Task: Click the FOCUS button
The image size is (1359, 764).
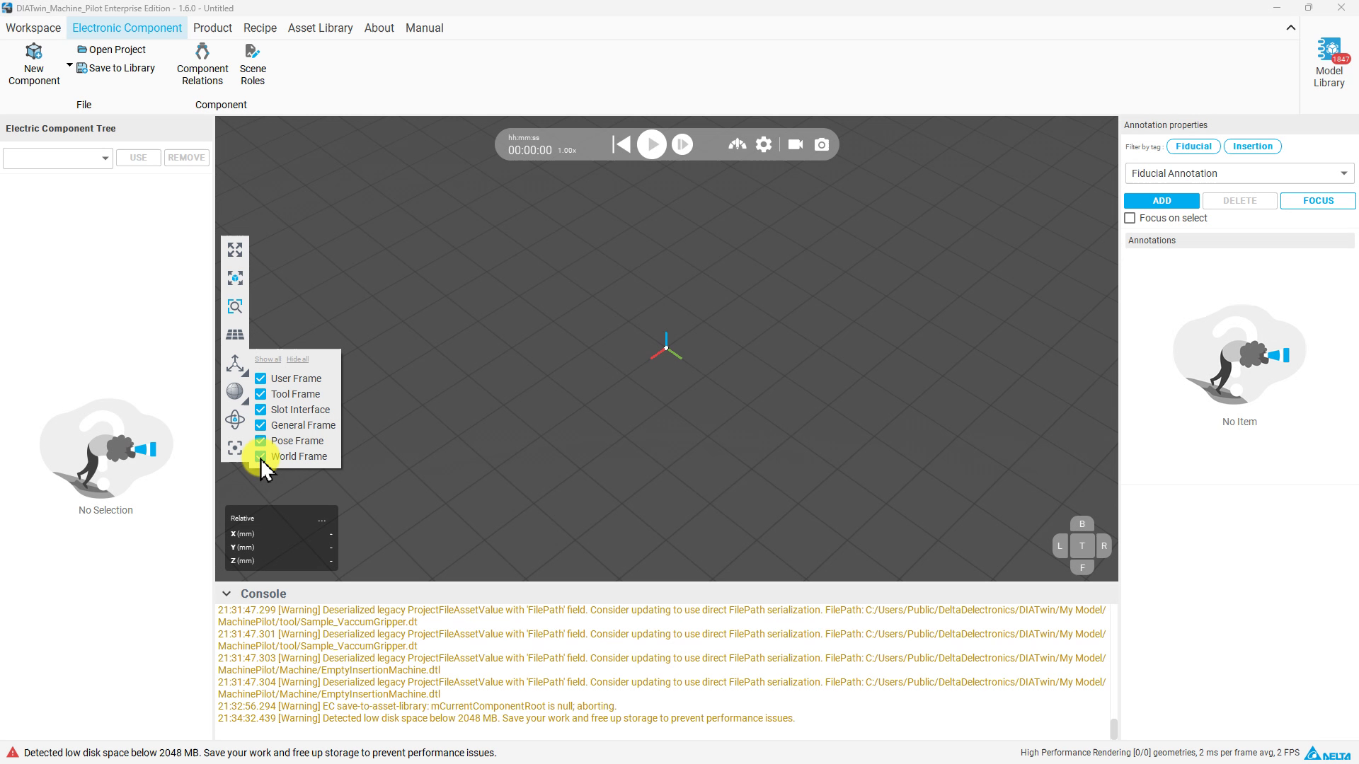Action: click(1318, 201)
